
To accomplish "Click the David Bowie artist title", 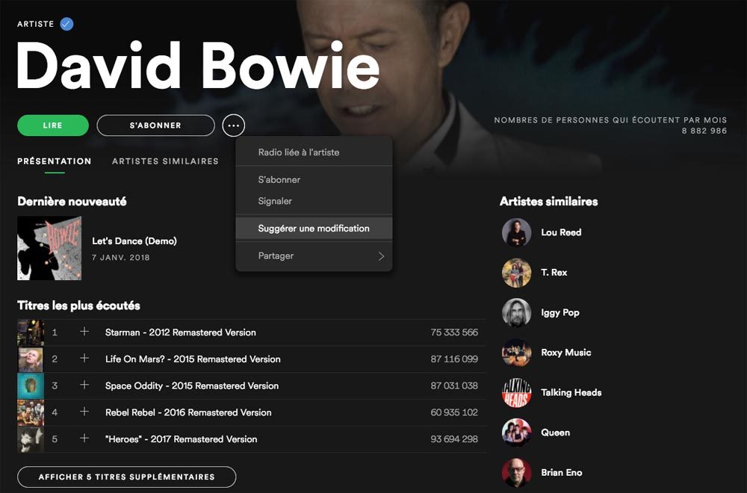I will tap(198, 66).
